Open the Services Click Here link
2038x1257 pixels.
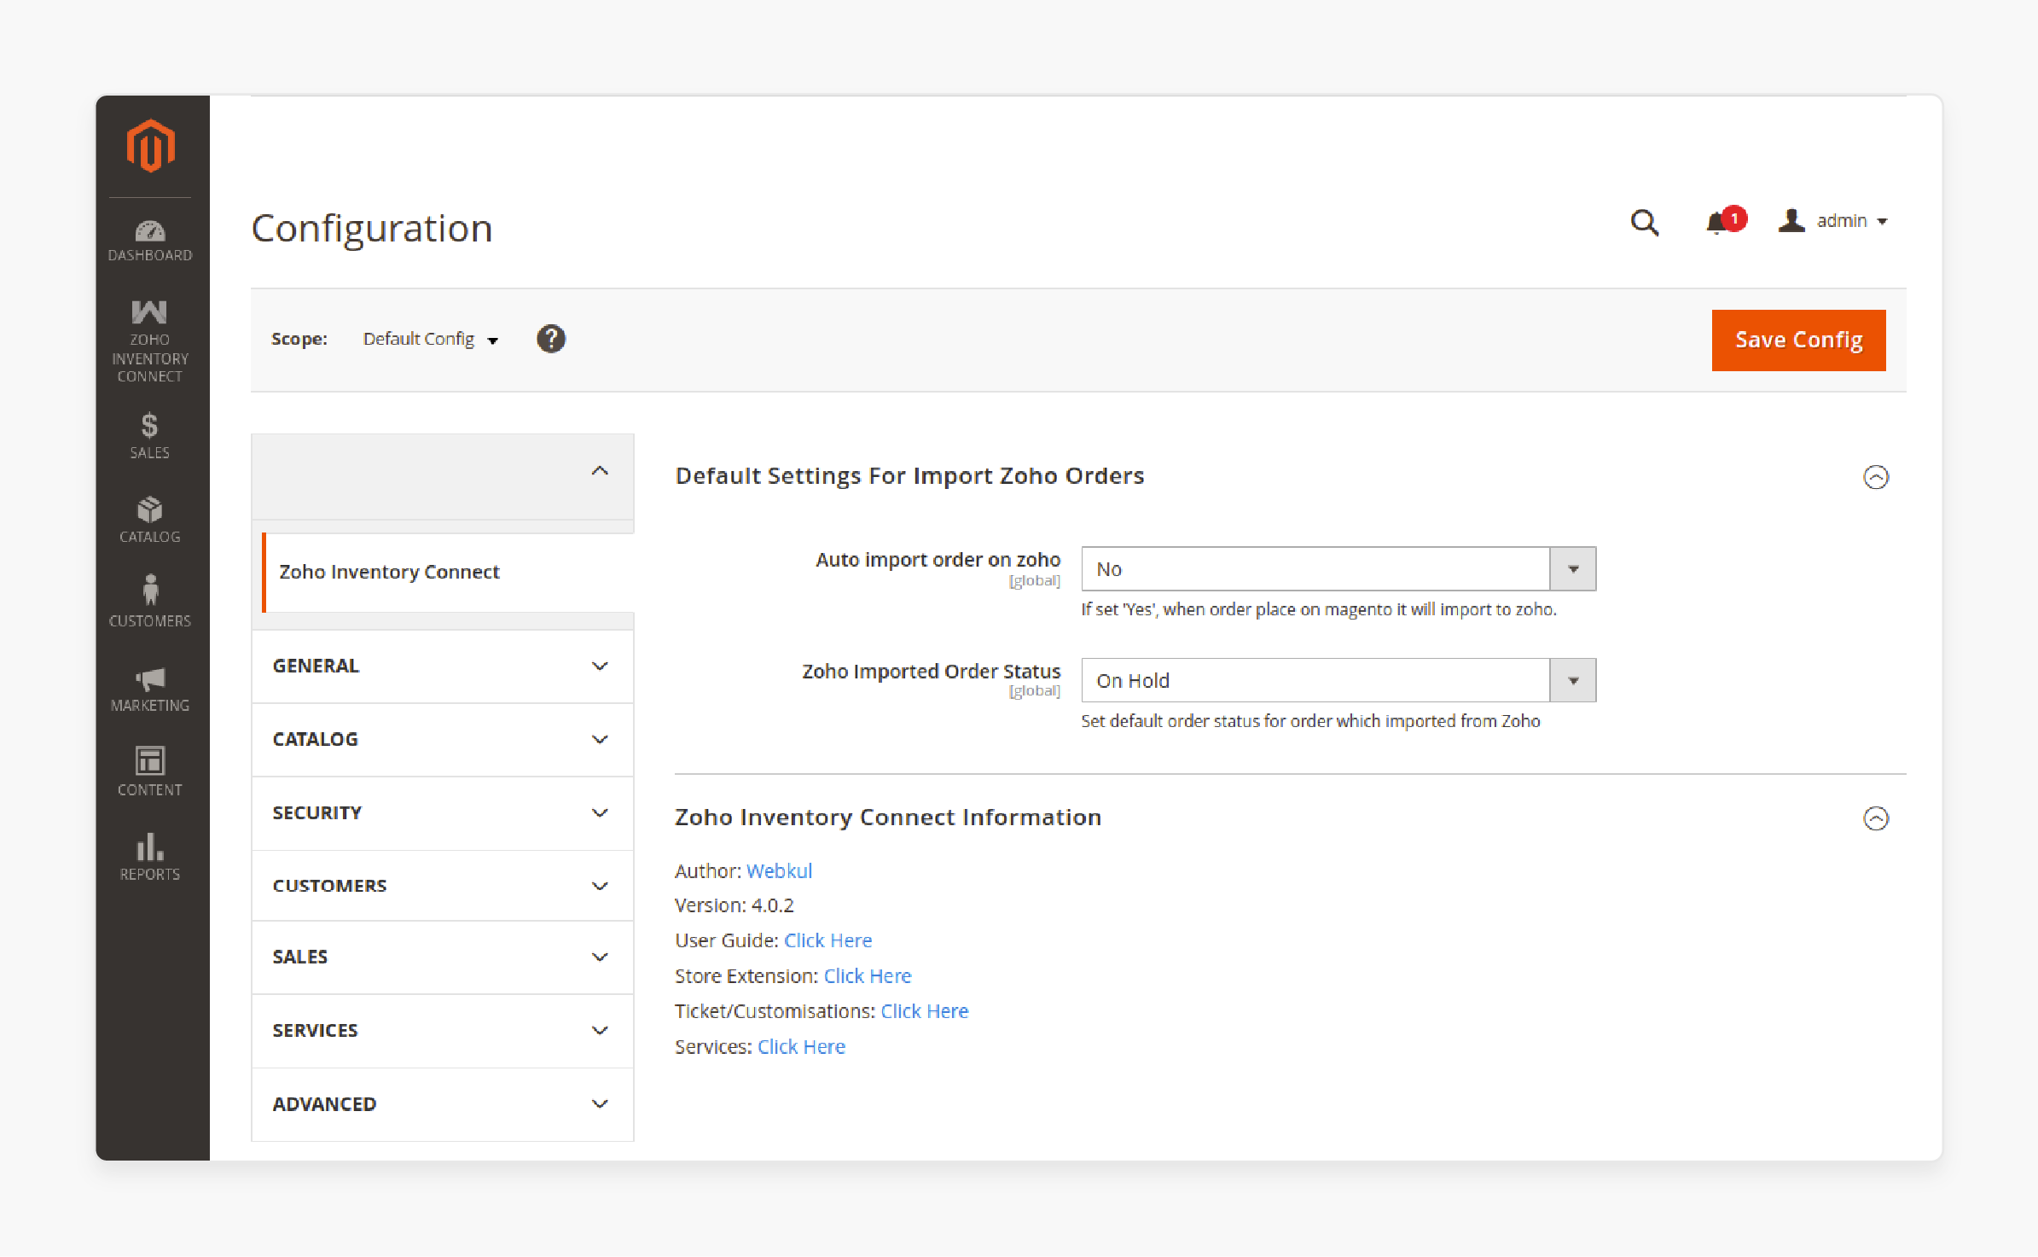coord(801,1046)
